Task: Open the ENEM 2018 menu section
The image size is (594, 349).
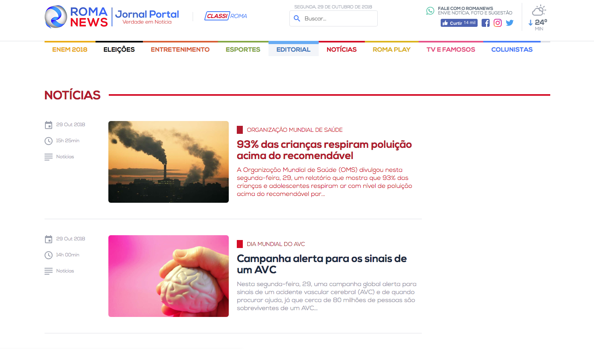Action: pyautogui.click(x=70, y=49)
